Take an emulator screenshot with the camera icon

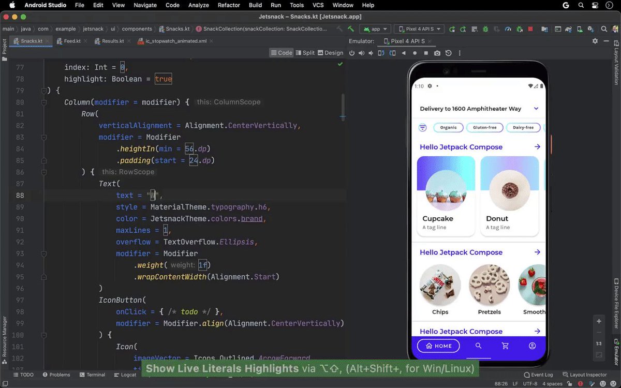pos(437,53)
